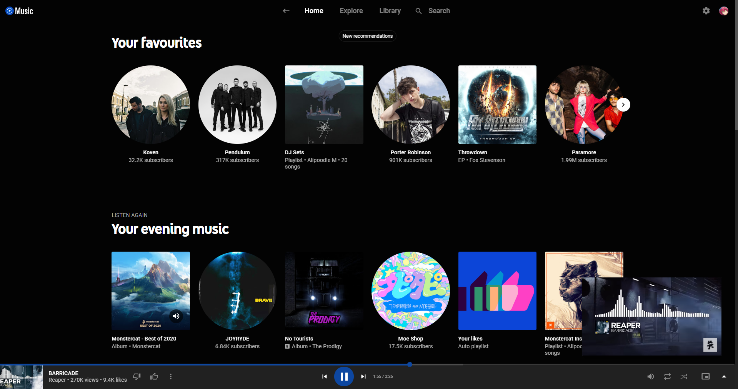This screenshot has height=389, width=738.
Task: Toggle like for the current song
Action: click(154, 376)
